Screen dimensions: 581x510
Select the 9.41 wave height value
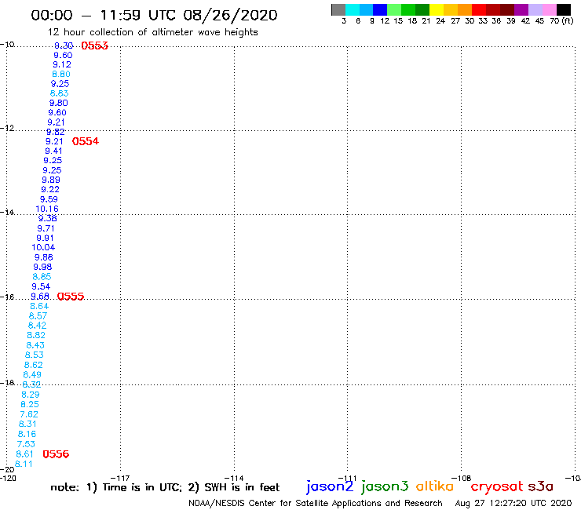[x=53, y=151]
